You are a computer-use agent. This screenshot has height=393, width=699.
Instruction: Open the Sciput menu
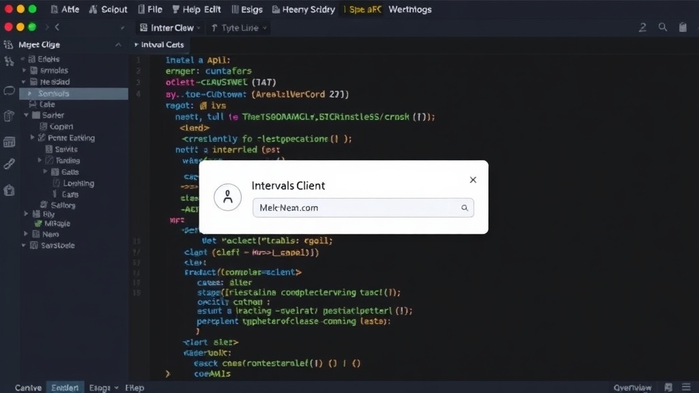point(109,10)
